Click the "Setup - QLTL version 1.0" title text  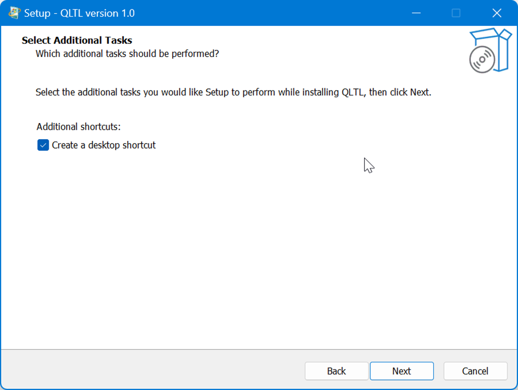point(79,13)
